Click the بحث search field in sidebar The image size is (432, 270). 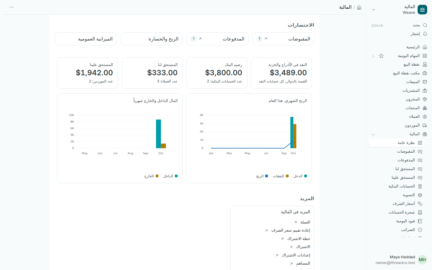(399, 25)
